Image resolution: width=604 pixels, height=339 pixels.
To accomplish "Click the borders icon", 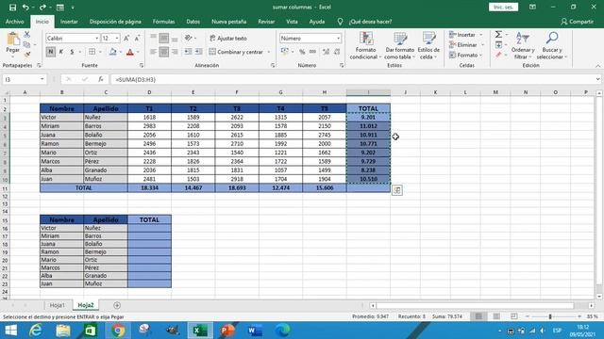I will tap(92, 52).
